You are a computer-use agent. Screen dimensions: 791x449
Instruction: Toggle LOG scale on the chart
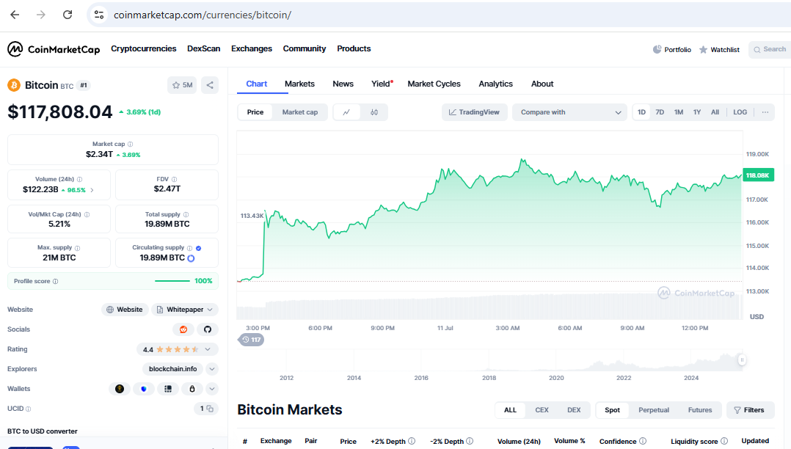[x=740, y=112]
